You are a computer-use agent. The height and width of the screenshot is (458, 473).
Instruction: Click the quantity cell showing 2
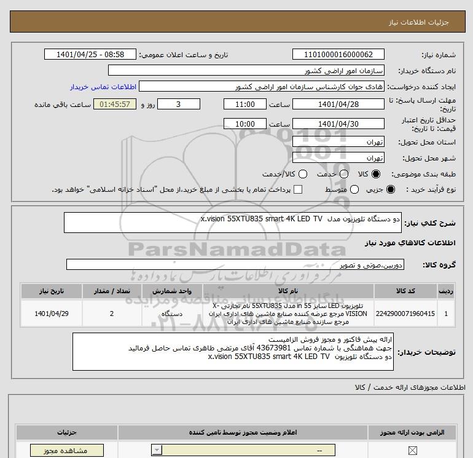point(112,314)
